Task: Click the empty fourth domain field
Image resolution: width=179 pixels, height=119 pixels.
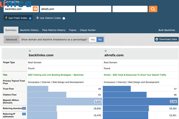Action: tap(130, 9)
